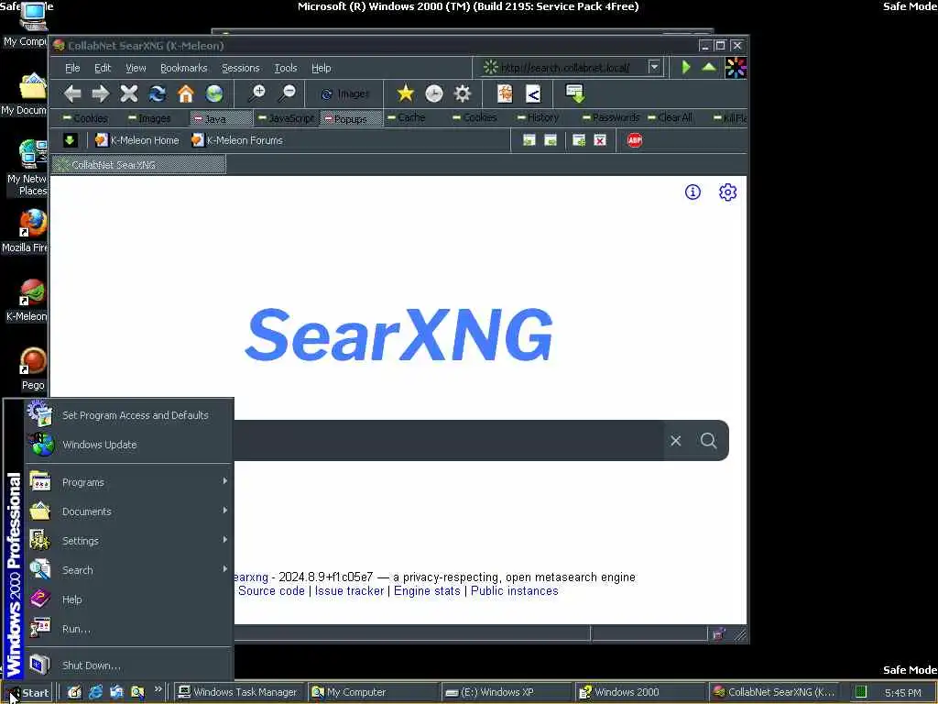Choose Shut Down... from the Start menu
This screenshot has width=938, height=704.
coord(129,665)
